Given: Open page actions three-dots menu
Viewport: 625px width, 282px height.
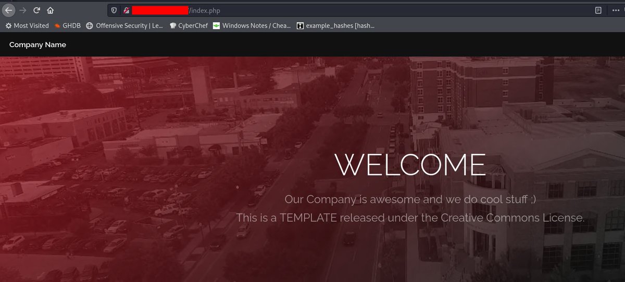Looking at the screenshot, I should (617, 10).
